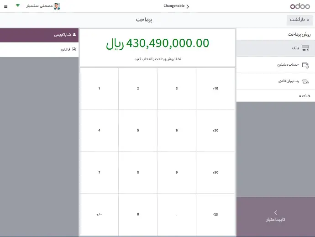Select the bank card payment icon
This screenshot has width=315, height=237.
click(305, 48)
